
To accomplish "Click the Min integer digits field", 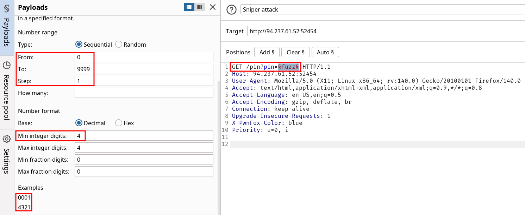I will 144,136.
